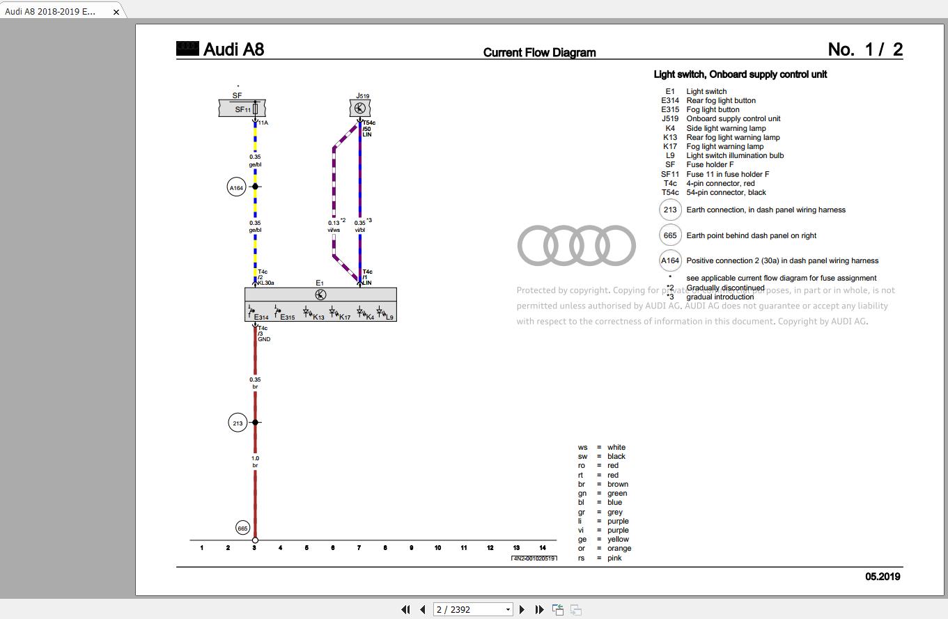Click the 'Current Flow Diagram' heading

(x=539, y=52)
